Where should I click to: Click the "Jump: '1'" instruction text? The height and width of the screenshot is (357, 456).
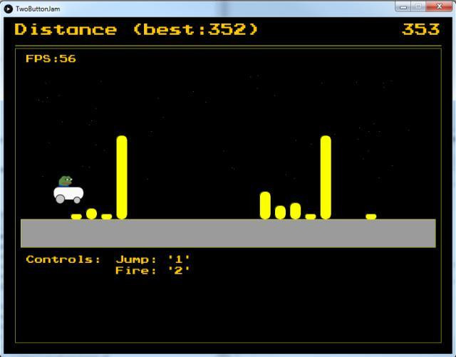152,259
